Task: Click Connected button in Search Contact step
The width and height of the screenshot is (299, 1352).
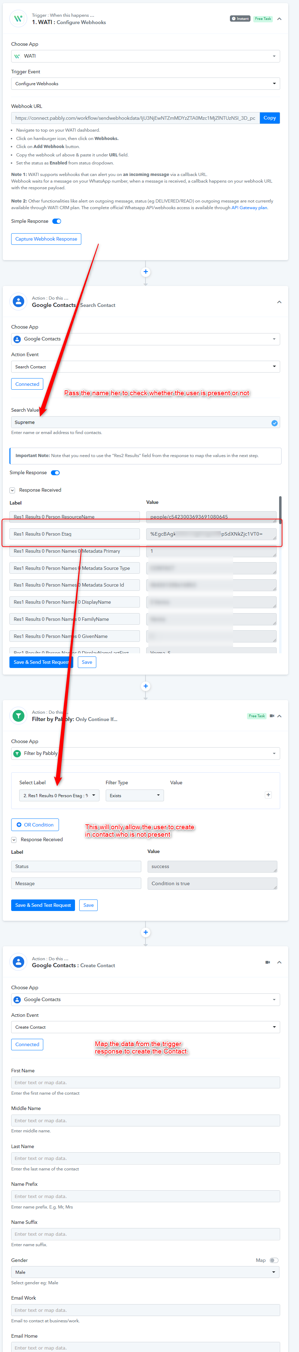Action: (27, 384)
